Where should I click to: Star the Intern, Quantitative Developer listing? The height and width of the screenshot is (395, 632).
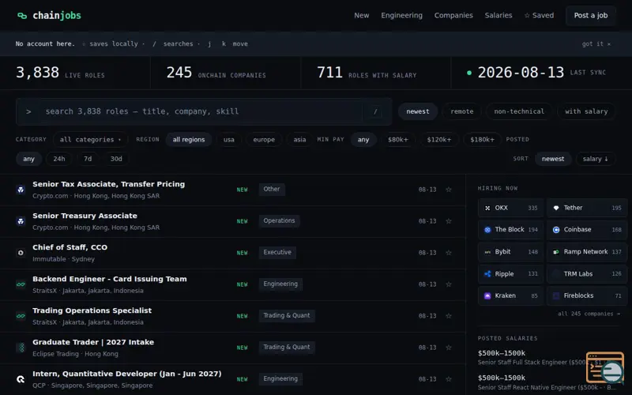click(449, 379)
